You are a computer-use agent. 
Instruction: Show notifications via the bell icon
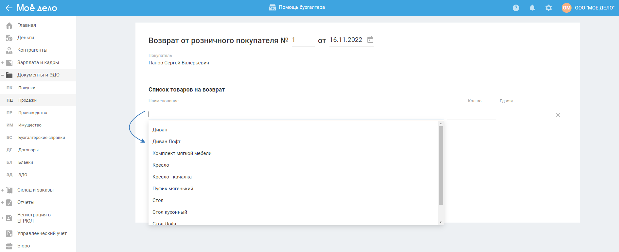[x=532, y=8]
